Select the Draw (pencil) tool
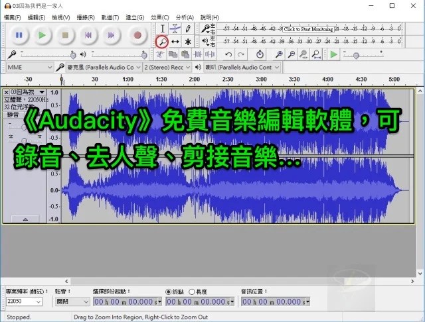 pyautogui.click(x=188, y=28)
